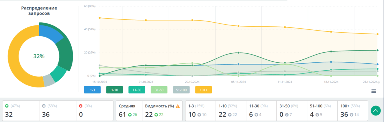Toggle the 11-30 series legend button

[x=137, y=90]
